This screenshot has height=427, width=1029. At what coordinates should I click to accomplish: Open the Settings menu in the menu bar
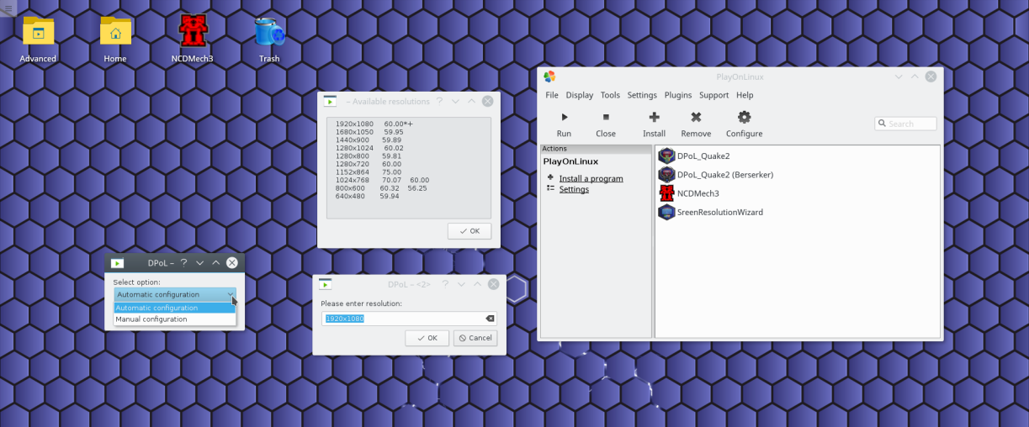(642, 95)
